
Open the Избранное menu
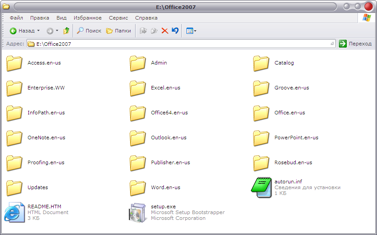tap(87, 18)
